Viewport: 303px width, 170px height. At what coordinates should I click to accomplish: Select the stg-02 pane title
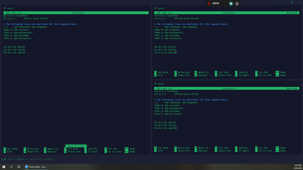(10, 8)
